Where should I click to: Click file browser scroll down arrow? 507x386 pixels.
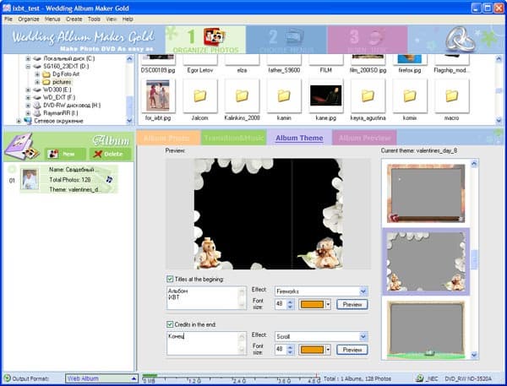[x=499, y=121]
